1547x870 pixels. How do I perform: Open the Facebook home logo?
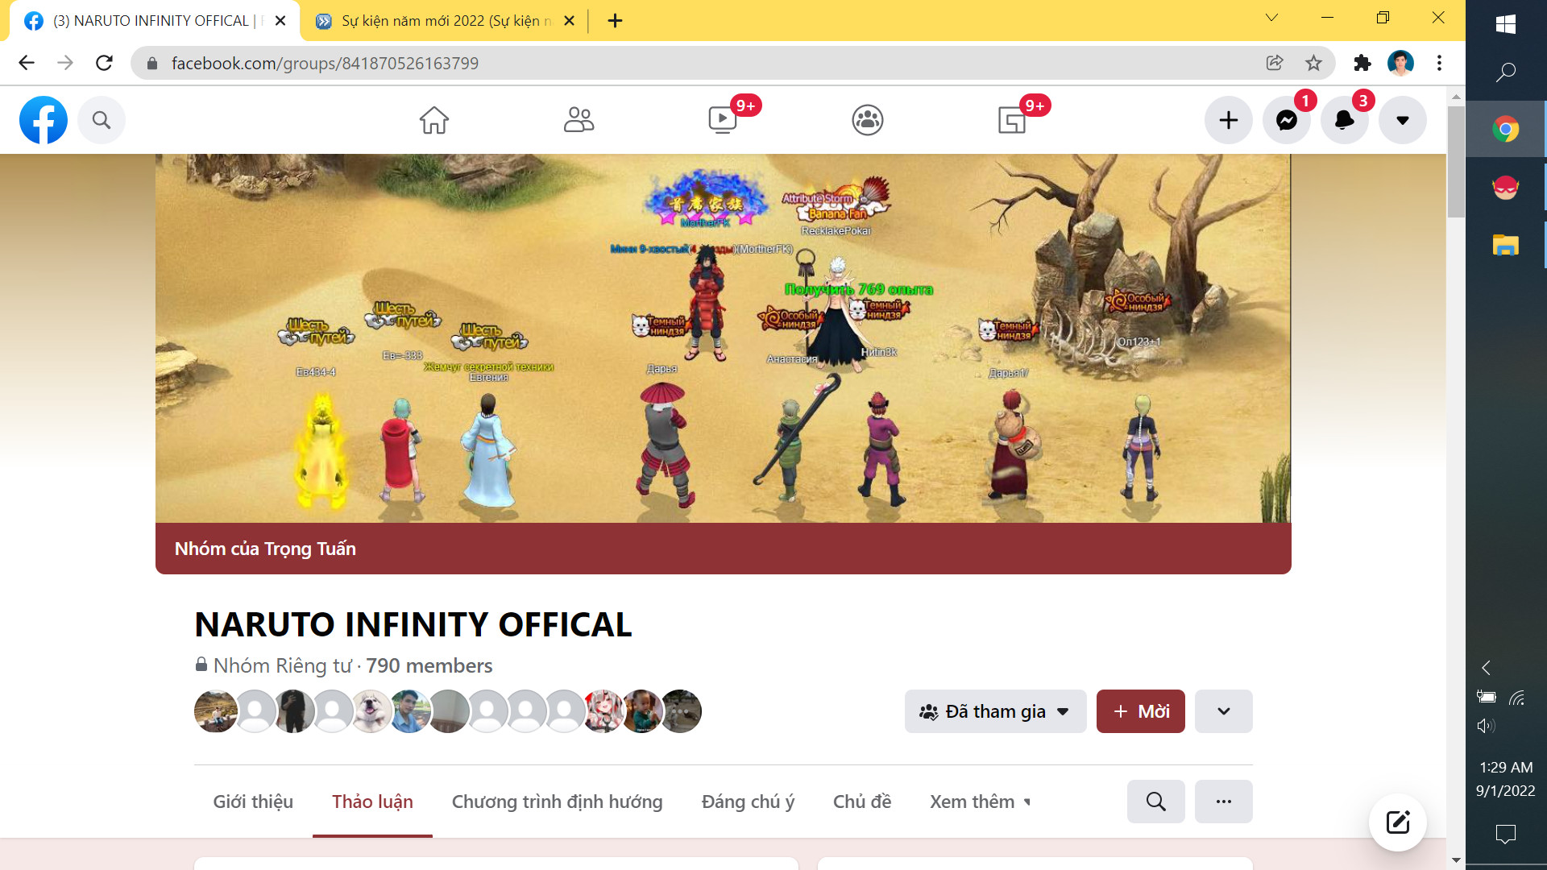[x=44, y=120]
